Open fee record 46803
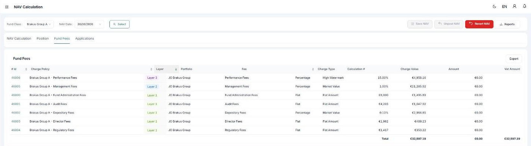The image size is (531, 146). pos(16,121)
